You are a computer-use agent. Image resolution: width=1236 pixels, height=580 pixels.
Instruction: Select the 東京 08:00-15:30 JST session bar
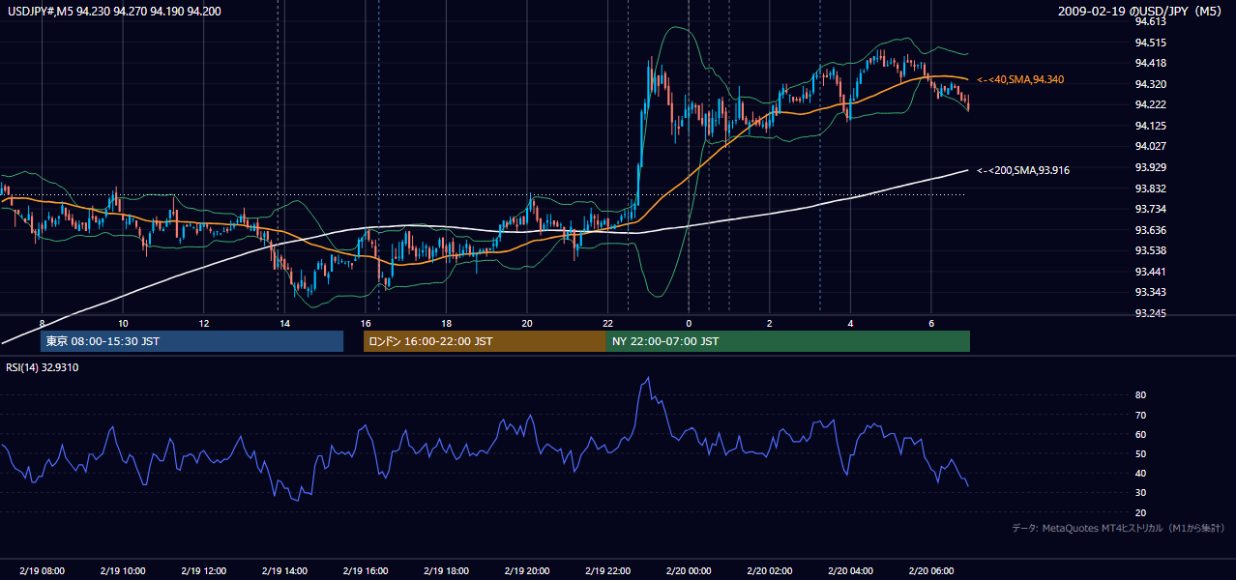(191, 341)
